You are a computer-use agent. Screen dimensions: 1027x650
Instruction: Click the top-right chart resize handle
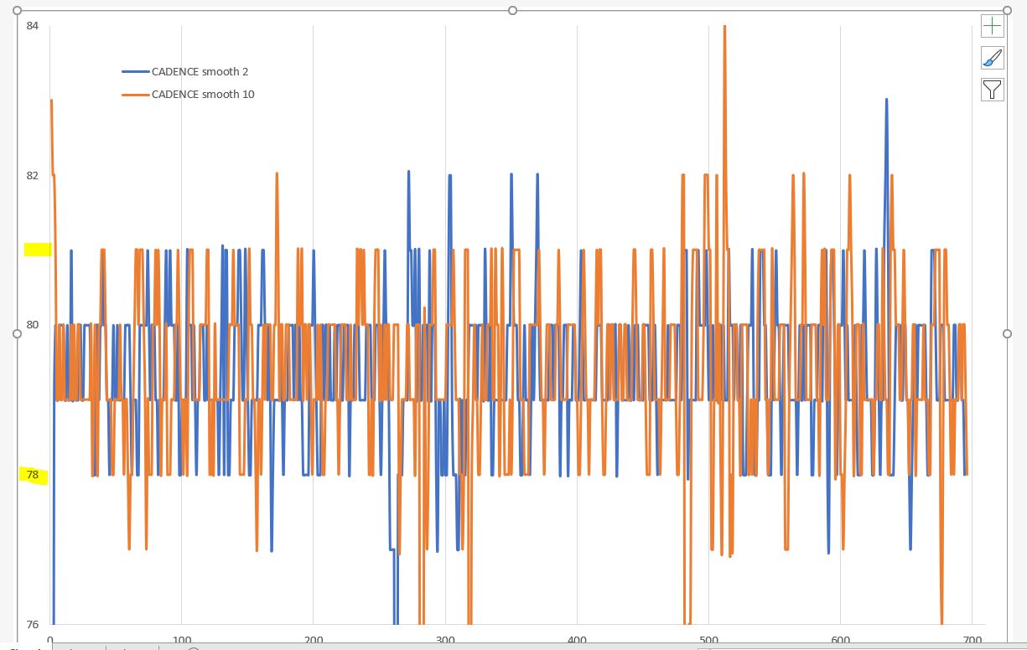(1007, 11)
